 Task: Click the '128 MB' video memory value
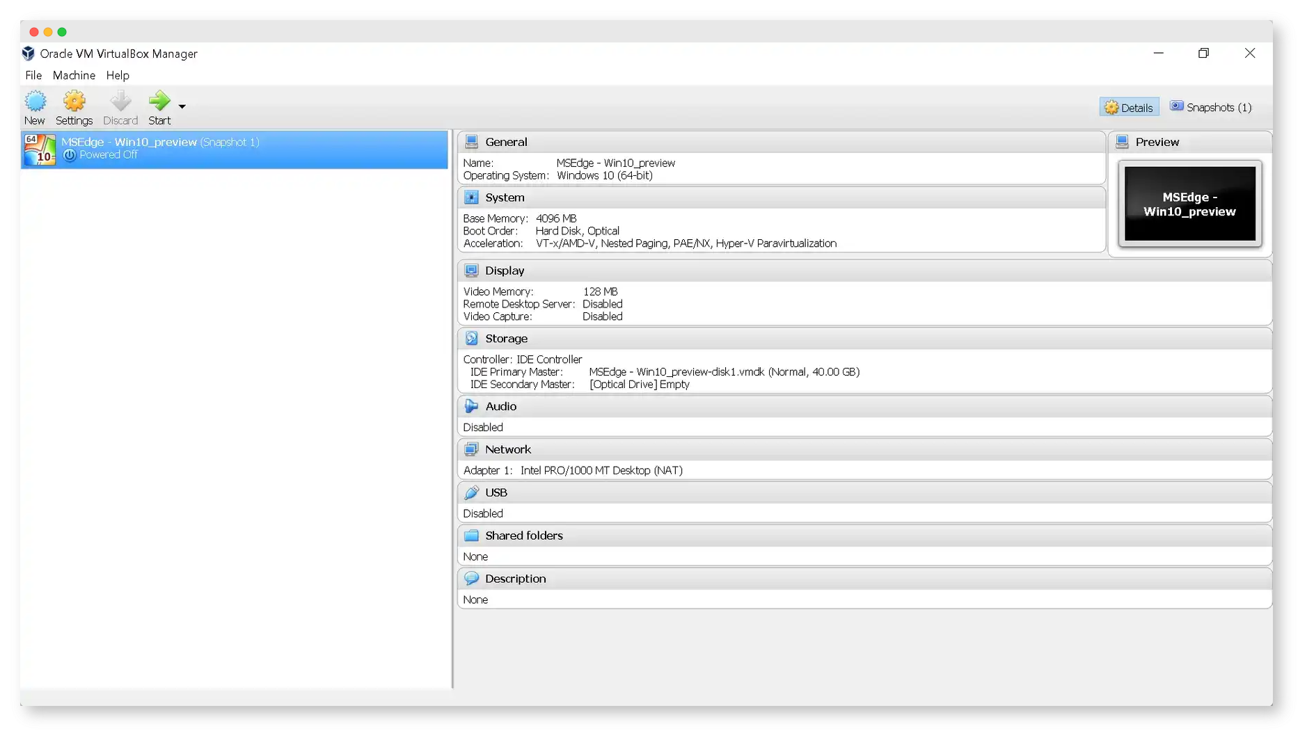click(600, 291)
